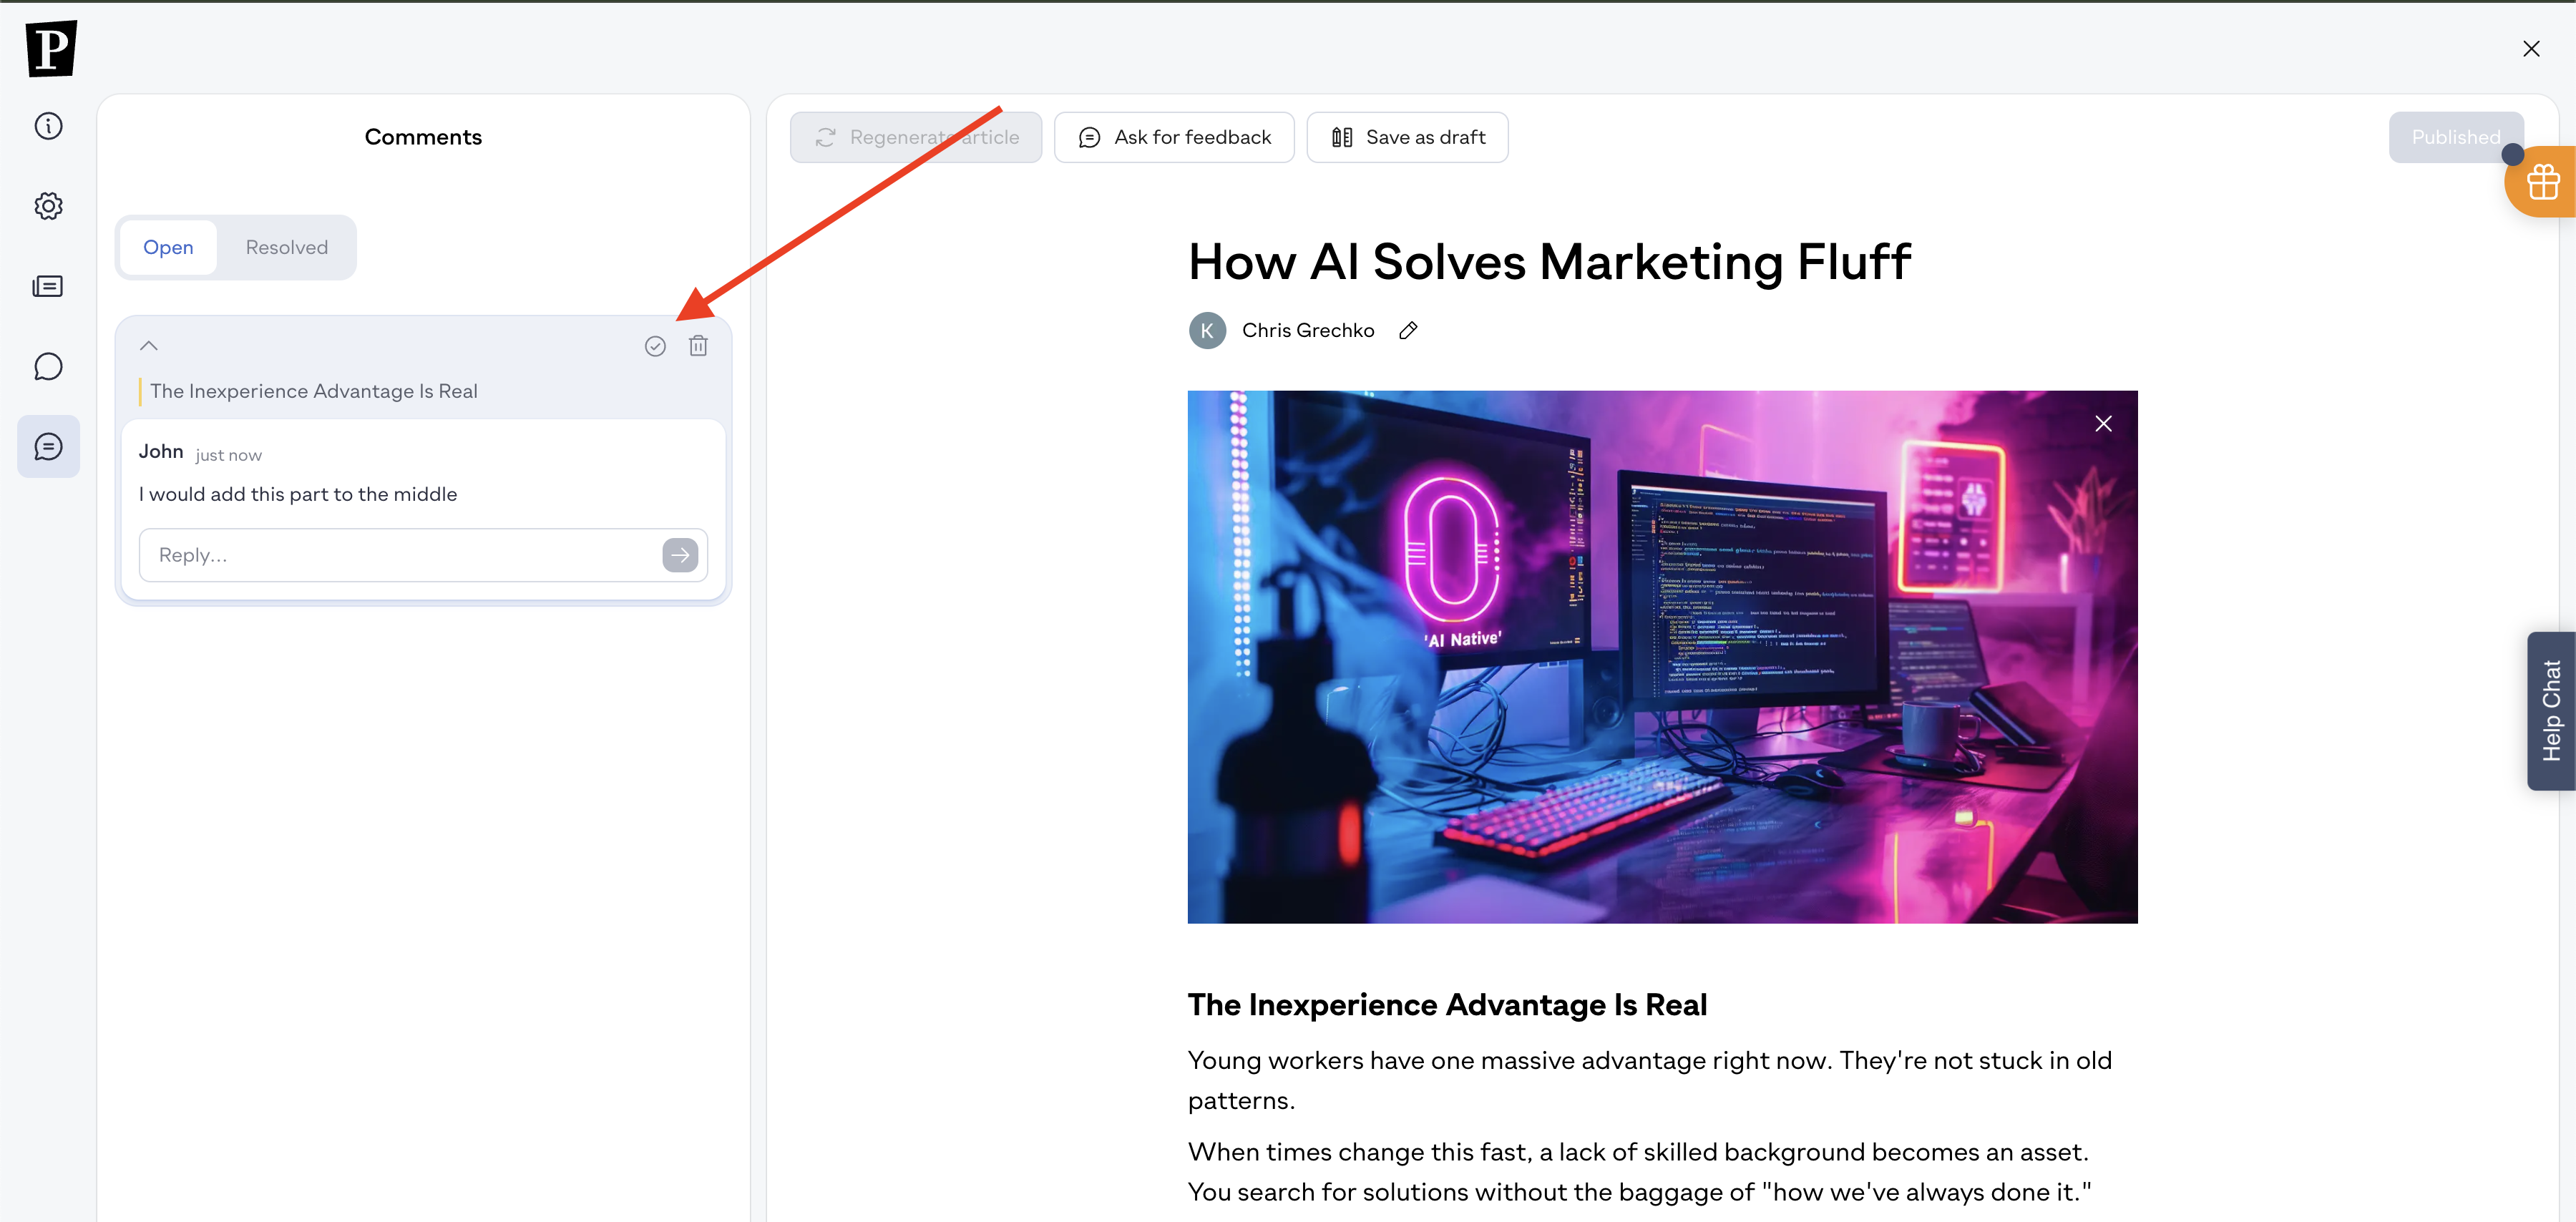The image size is (2576, 1222).
Task: Click the K author avatar
Action: (x=1207, y=331)
